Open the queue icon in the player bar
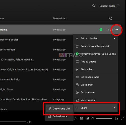 pos(81,118)
